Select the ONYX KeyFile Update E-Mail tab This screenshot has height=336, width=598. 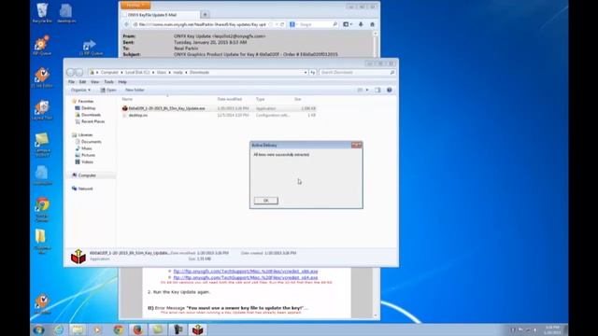[160, 15]
